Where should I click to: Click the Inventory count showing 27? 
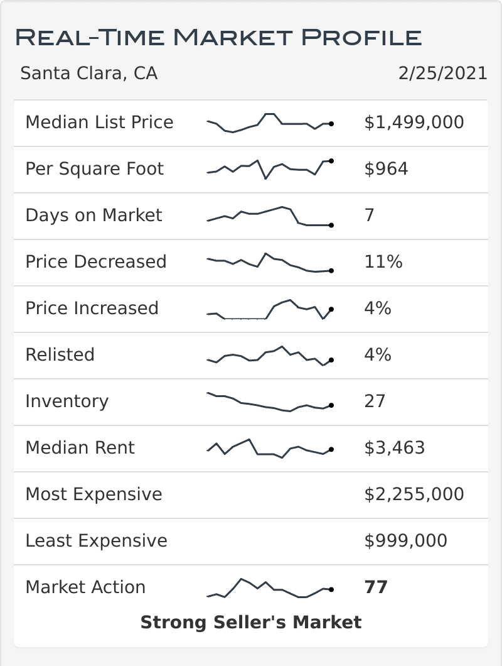(375, 401)
